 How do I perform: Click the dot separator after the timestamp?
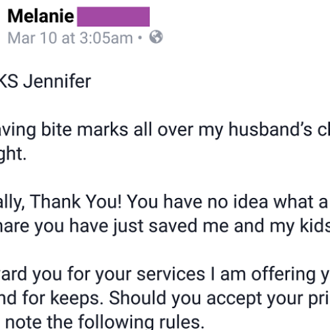140,38
